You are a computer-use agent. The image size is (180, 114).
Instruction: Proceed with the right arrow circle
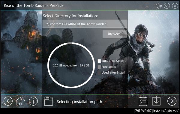pos(172,101)
